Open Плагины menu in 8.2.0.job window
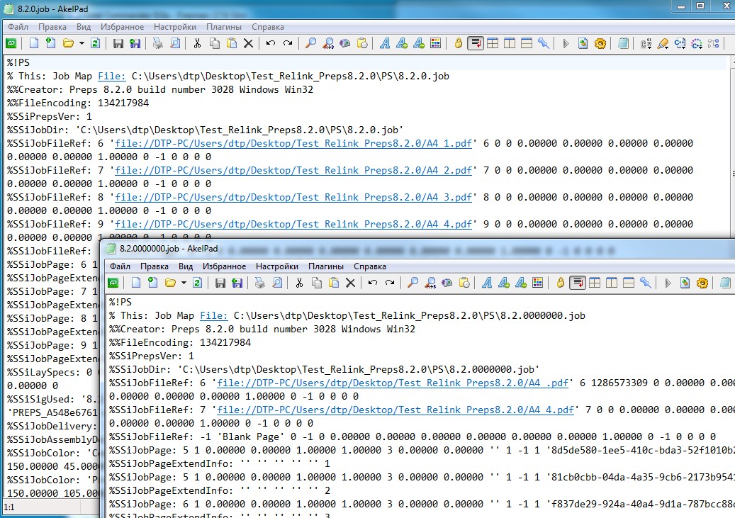The image size is (735, 518). (223, 27)
